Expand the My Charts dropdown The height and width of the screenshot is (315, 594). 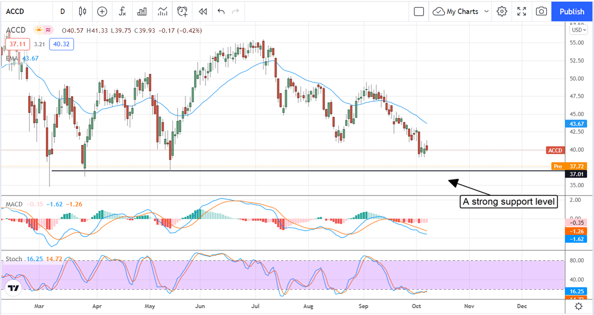[x=460, y=11]
